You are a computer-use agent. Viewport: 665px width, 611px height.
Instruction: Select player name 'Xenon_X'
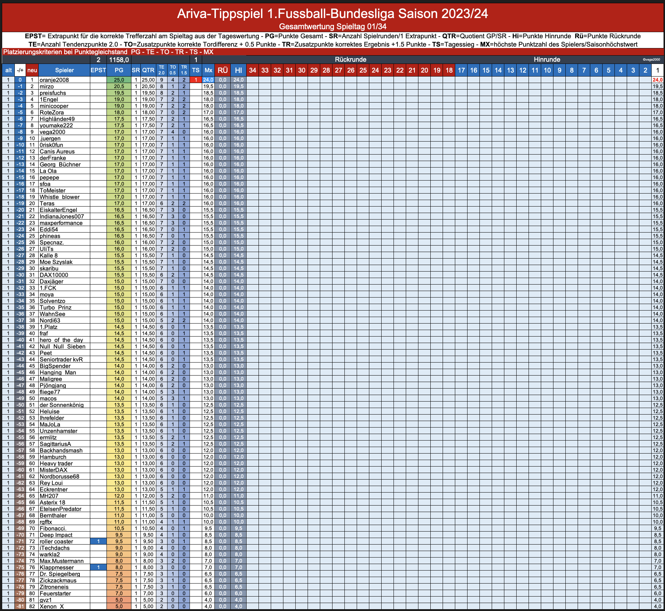(51, 606)
